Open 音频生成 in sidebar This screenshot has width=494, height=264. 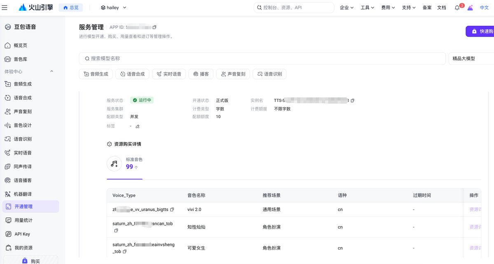coord(30,84)
